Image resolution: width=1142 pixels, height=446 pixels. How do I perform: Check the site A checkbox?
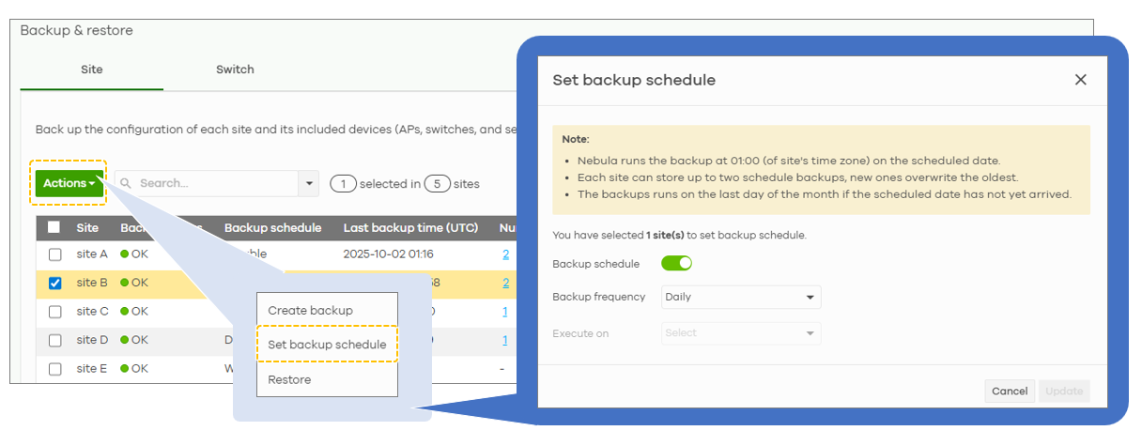click(54, 254)
